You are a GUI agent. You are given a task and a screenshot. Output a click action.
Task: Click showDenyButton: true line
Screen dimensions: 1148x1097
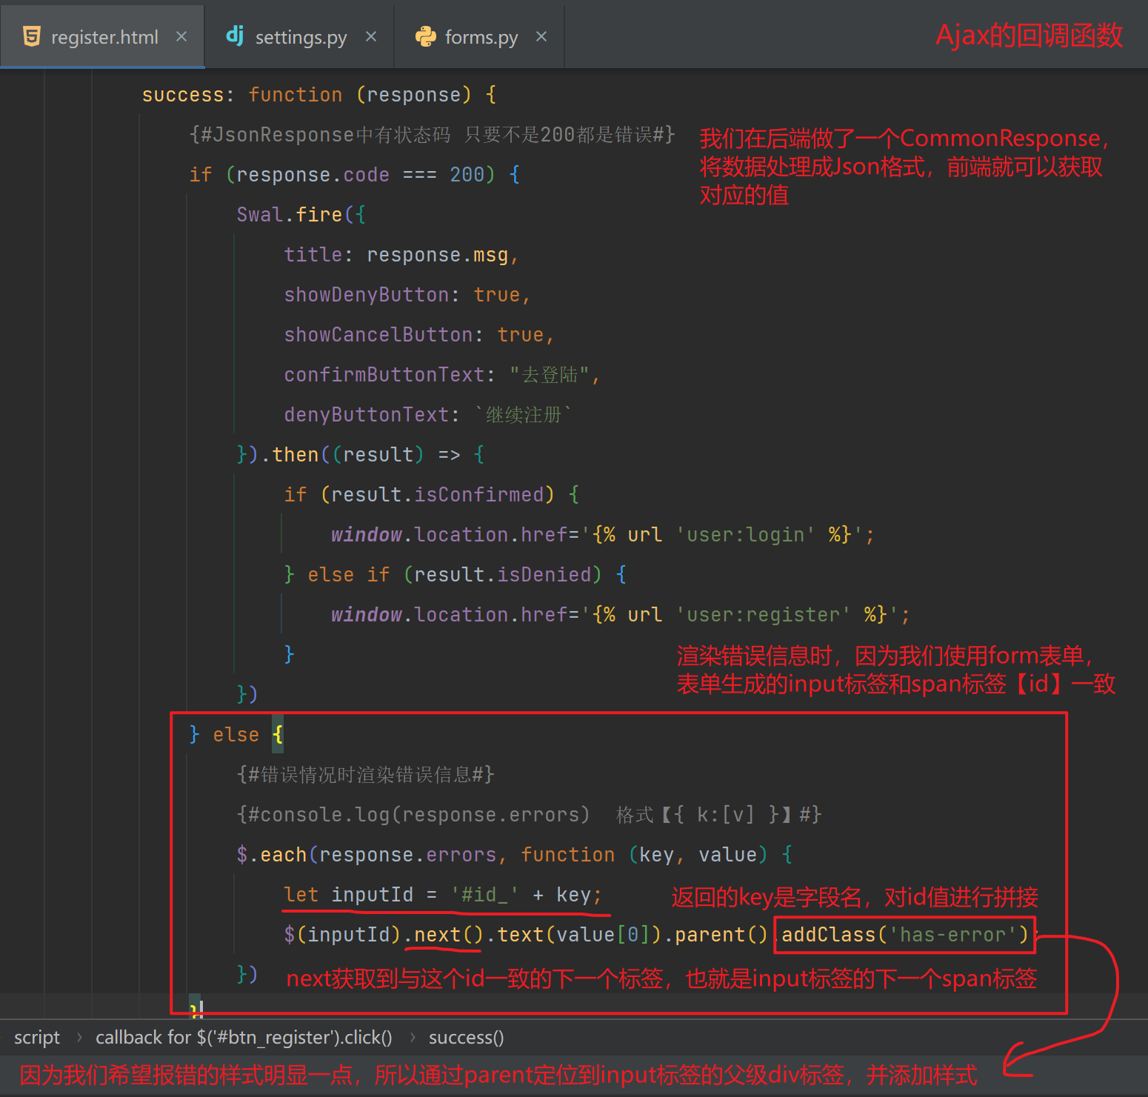(407, 295)
